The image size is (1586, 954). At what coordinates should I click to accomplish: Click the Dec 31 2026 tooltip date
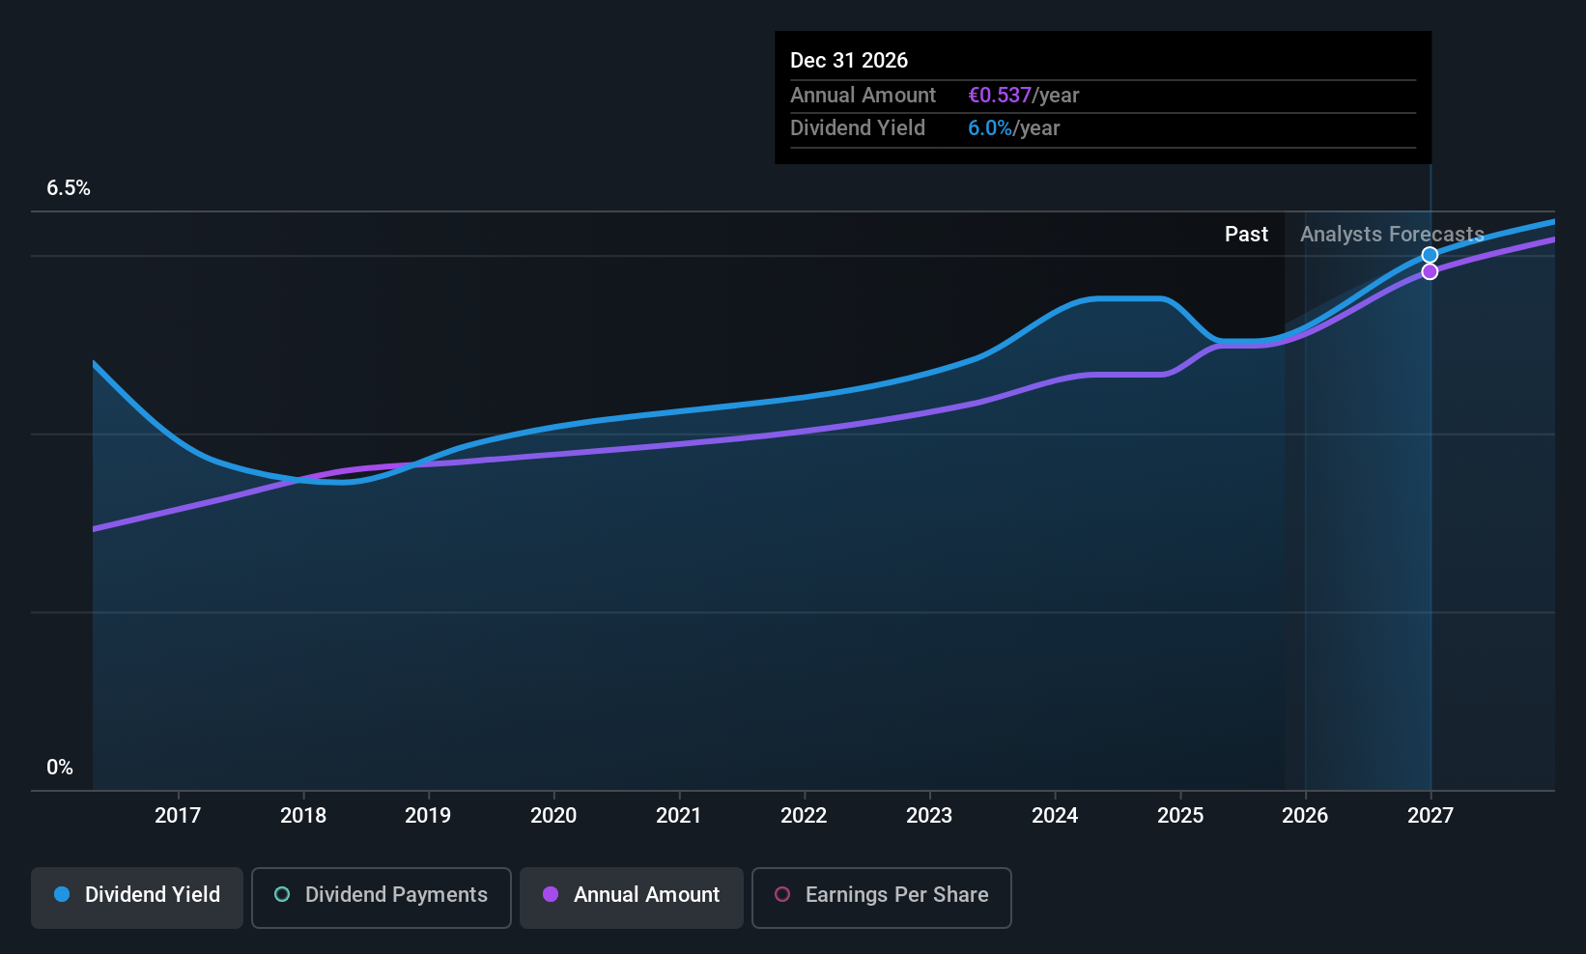[848, 61]
